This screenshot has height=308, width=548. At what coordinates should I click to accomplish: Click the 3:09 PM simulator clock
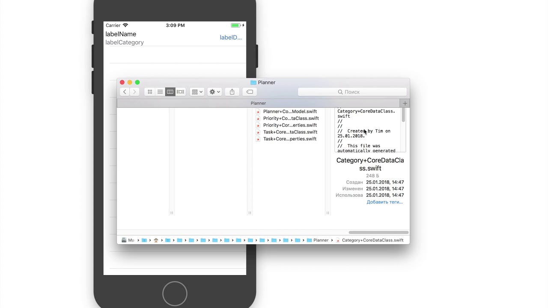tap(175, 25)
